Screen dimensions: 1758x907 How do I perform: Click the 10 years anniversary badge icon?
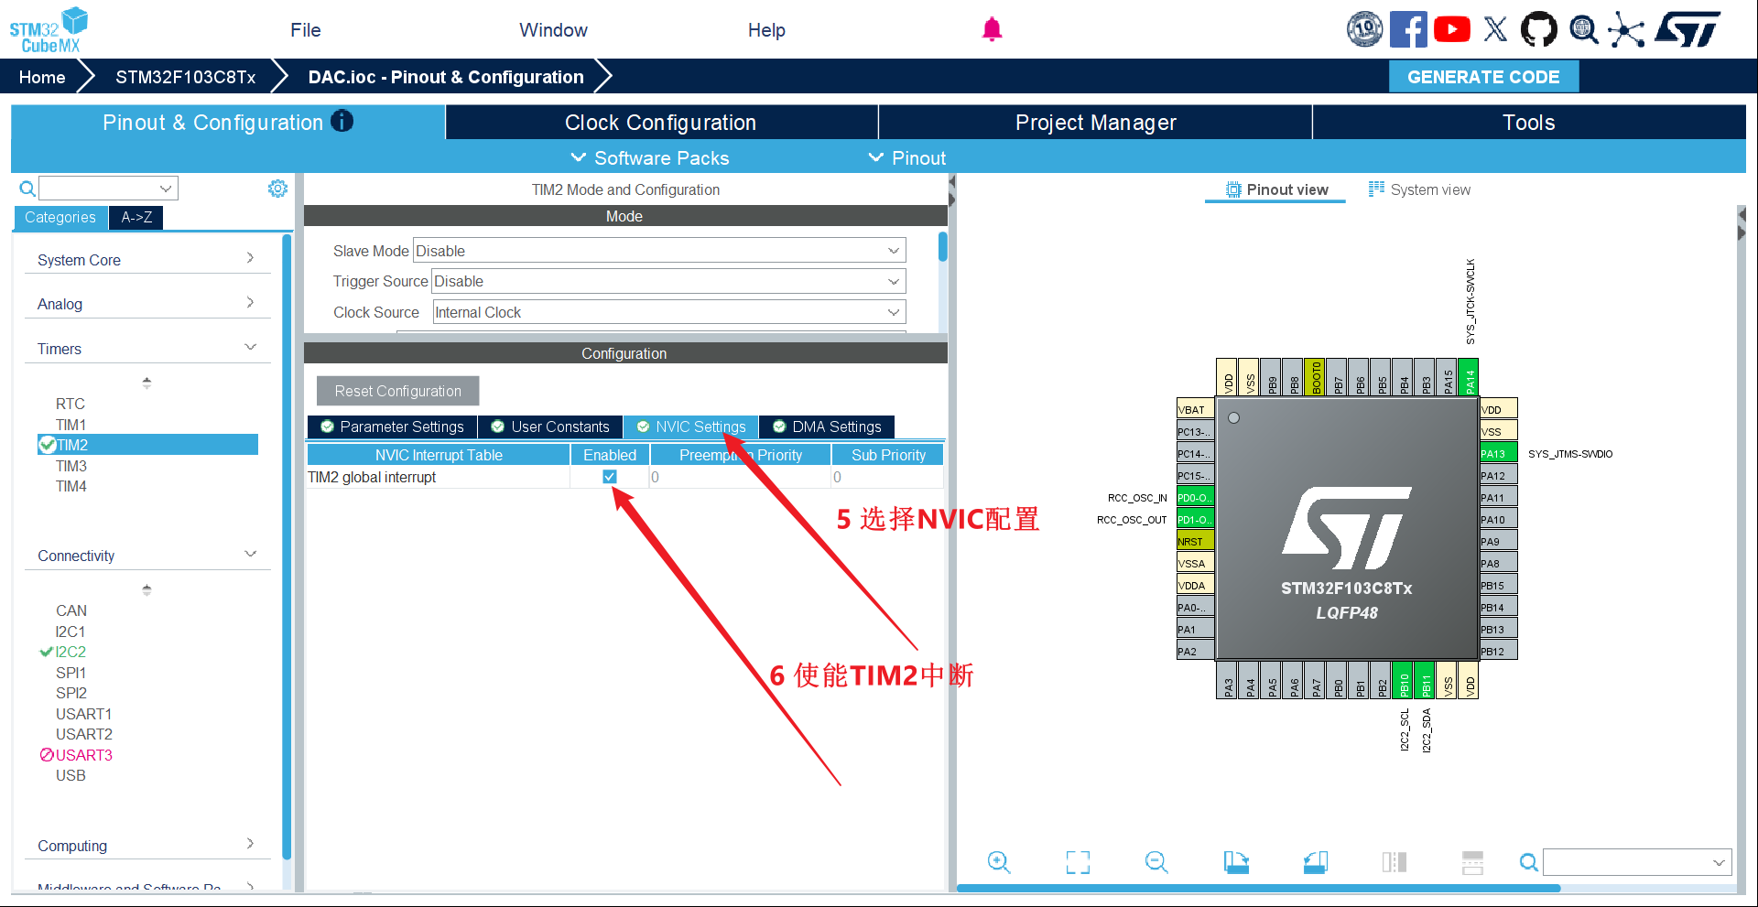tap(1364, 29)
